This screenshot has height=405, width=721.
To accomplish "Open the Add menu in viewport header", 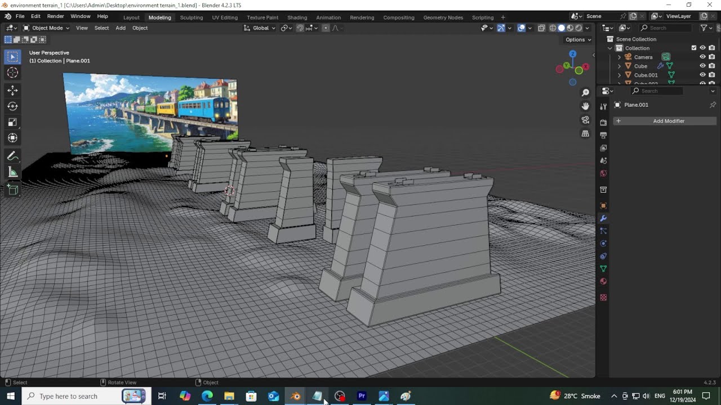I will tap(121, 28).
